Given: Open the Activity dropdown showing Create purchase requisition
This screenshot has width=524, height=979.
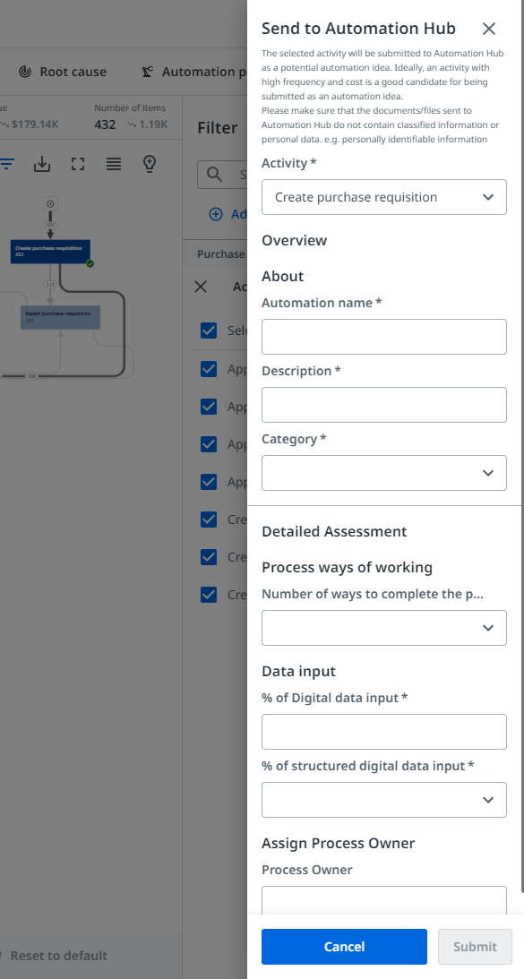Looking at the screenshot, I should pyautogui.click(x=383, y=196).
